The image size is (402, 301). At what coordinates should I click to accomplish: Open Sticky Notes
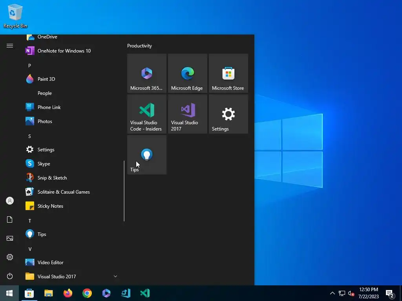71,206
